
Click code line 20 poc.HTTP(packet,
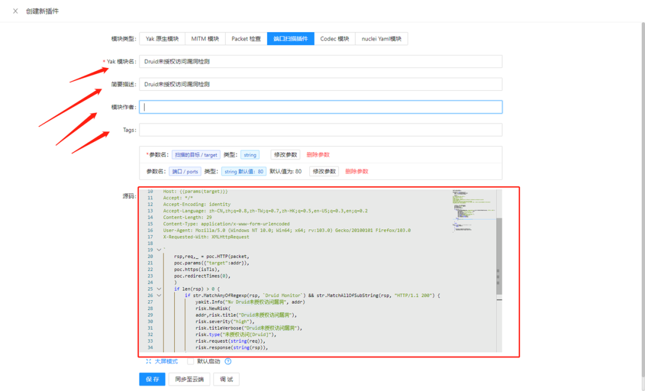[211, 257]
